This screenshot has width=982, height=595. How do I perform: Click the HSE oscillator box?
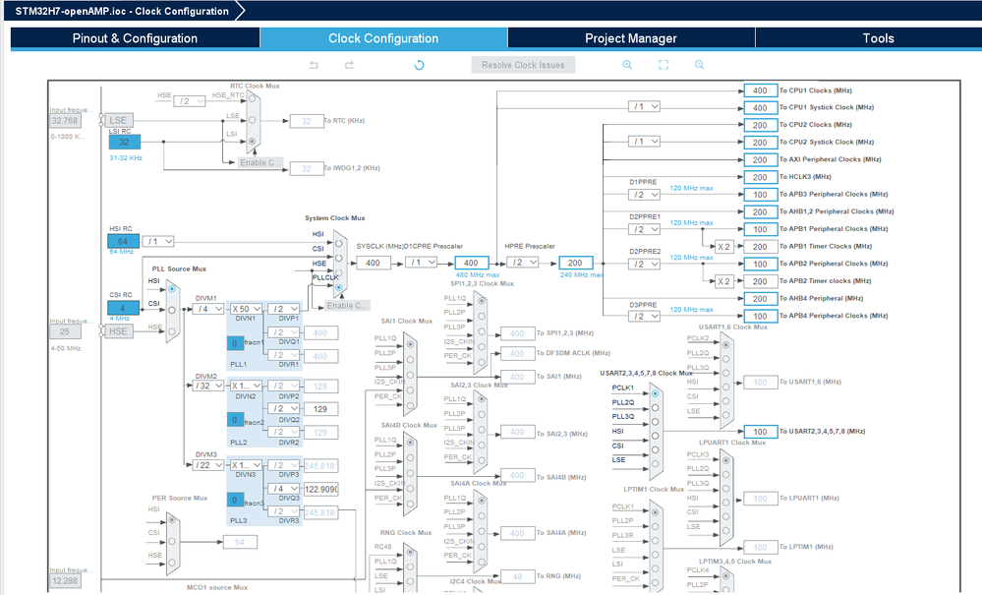point(118,331)
